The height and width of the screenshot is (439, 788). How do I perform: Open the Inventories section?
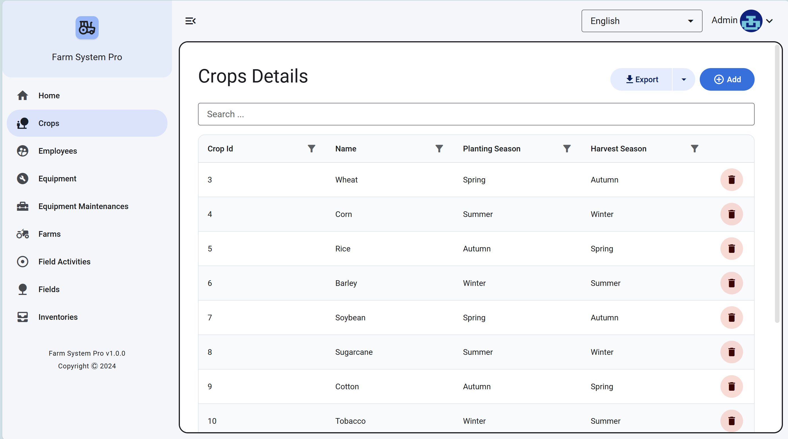click(58, 317)
